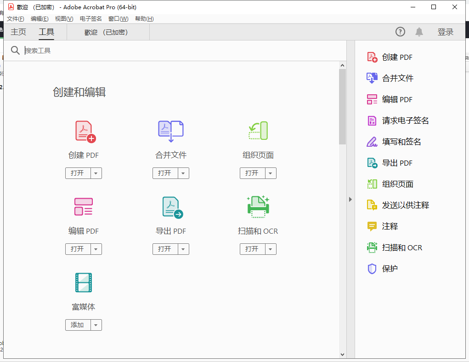This screenshot has width=469, height=362.
Task: Select 保护 shield icon in right sidebar
Action: (372, 269)
